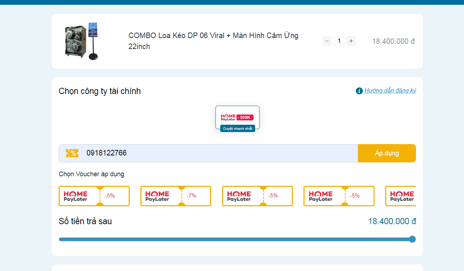This screenshot has height=271, width=464.
Task: Select the -7% Home PayLater voucher
Action: pos(176,196)
